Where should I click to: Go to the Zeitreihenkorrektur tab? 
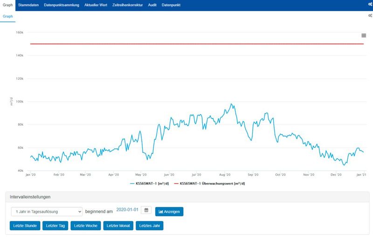[x=129, y=5]
